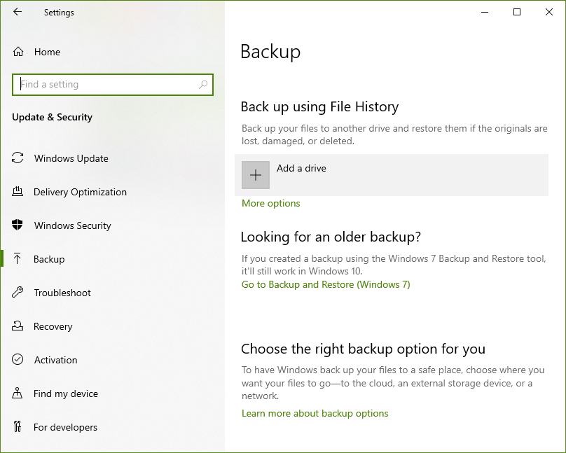Maximize the Settings window
Viewport: 566px width, 453px height.
coord(517,12)
